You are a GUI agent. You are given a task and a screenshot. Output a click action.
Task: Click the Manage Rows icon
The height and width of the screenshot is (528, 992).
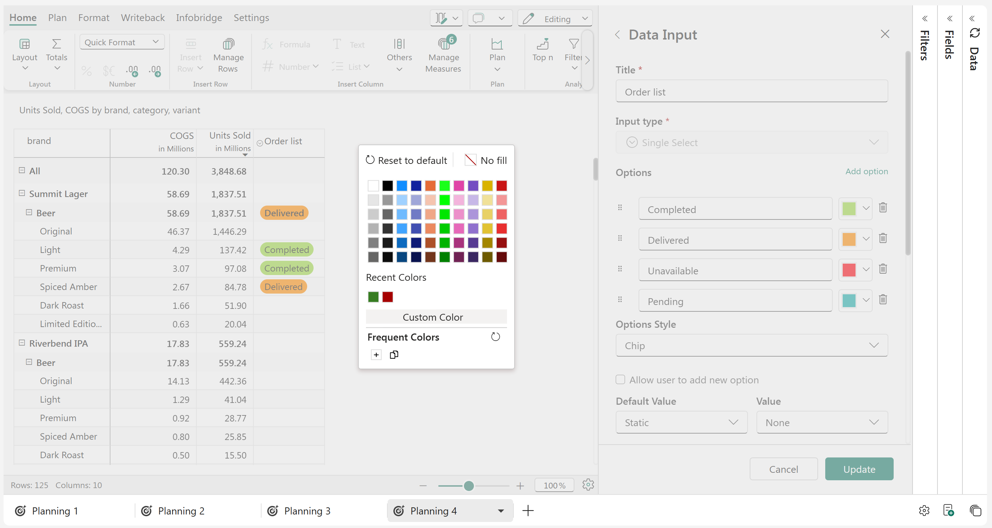point(228,45)
